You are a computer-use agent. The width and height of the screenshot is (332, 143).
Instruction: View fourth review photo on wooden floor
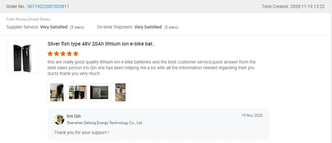click(120, 92)
